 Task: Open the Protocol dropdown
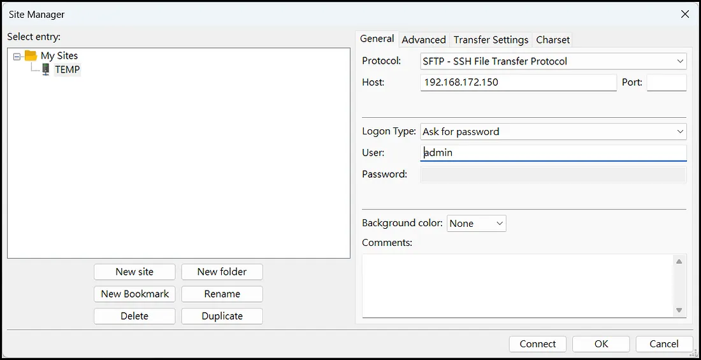553,61
